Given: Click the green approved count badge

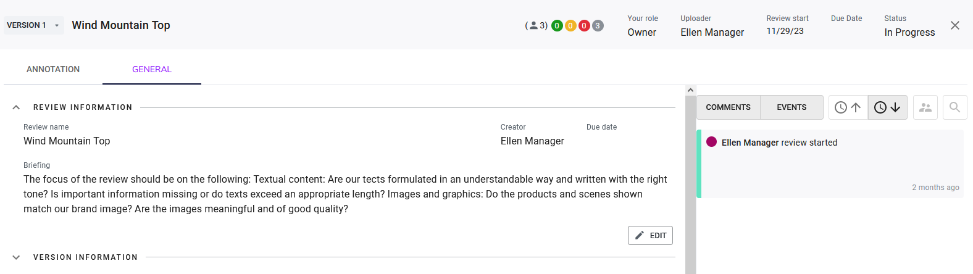Looking at the screenshot, I should pos(557,26).
